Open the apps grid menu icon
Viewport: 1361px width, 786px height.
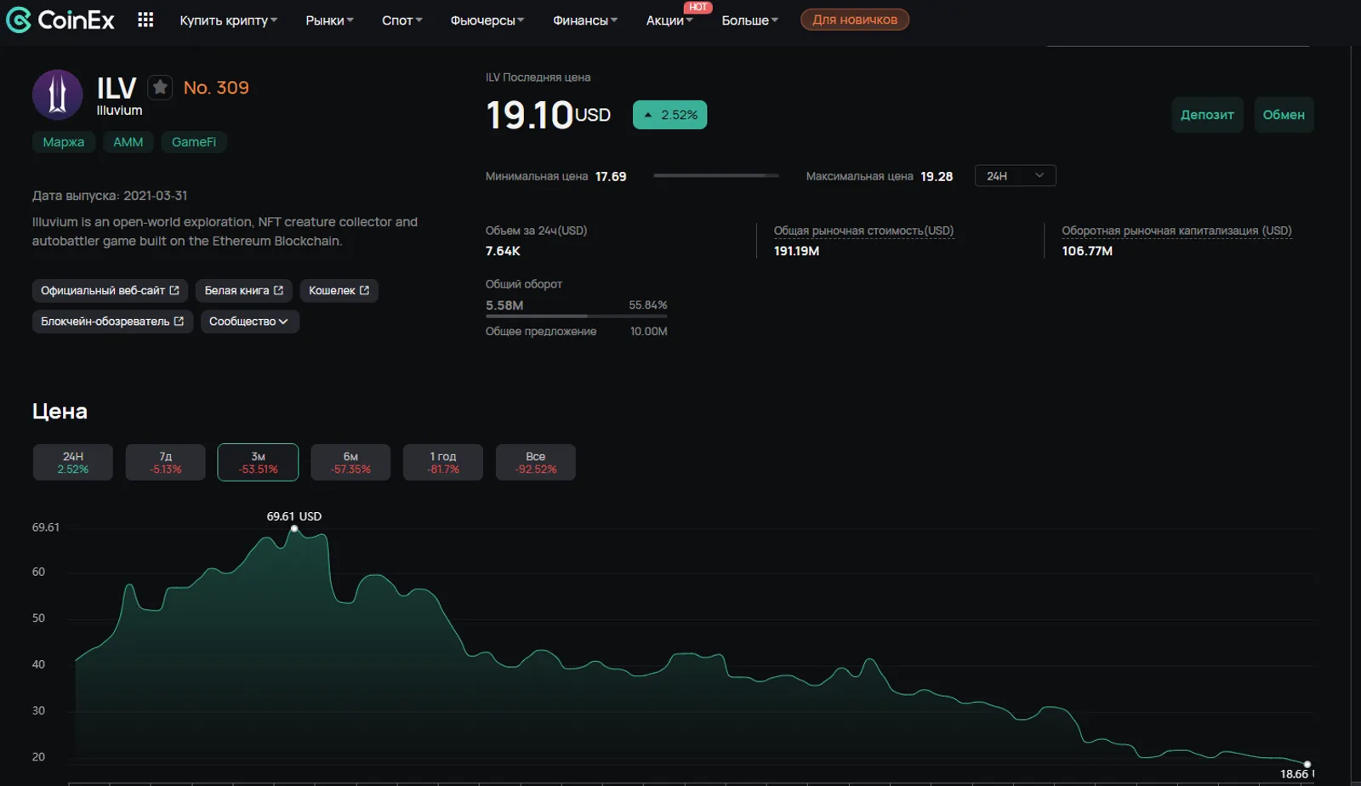point(145,20)
